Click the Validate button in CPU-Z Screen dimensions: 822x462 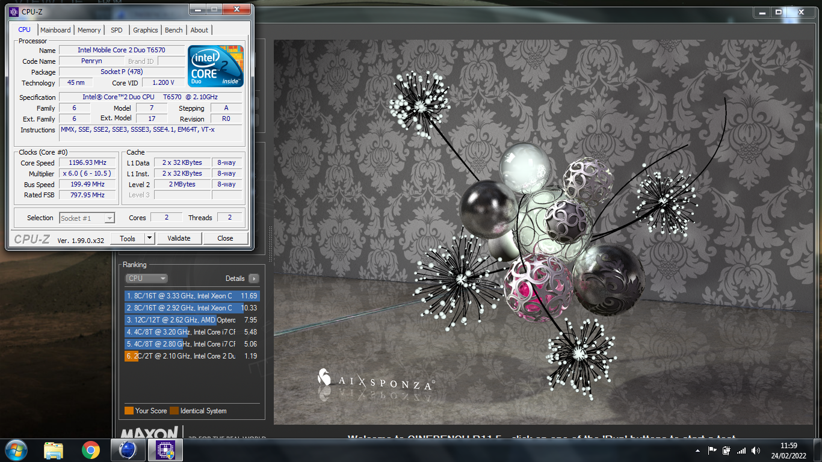179,238
